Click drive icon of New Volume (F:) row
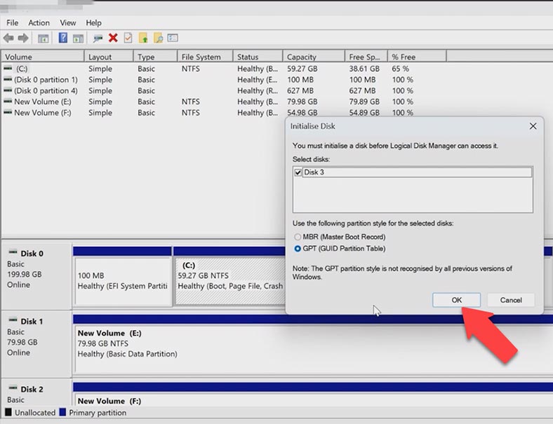553x424 pixels. point(8,112)
